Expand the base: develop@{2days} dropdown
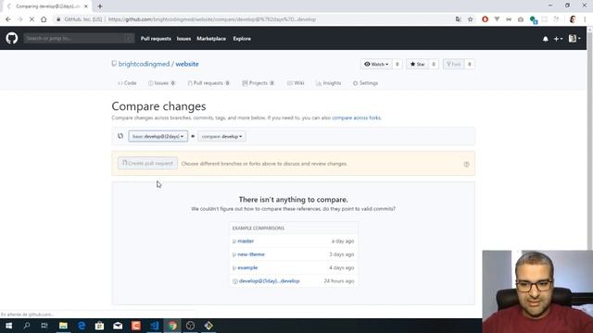593x333 pixels. click(x=158, y=136)
